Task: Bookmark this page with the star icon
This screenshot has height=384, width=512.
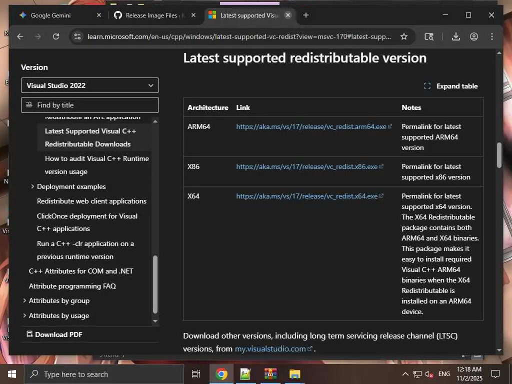Action: click(x=404, y=36)
